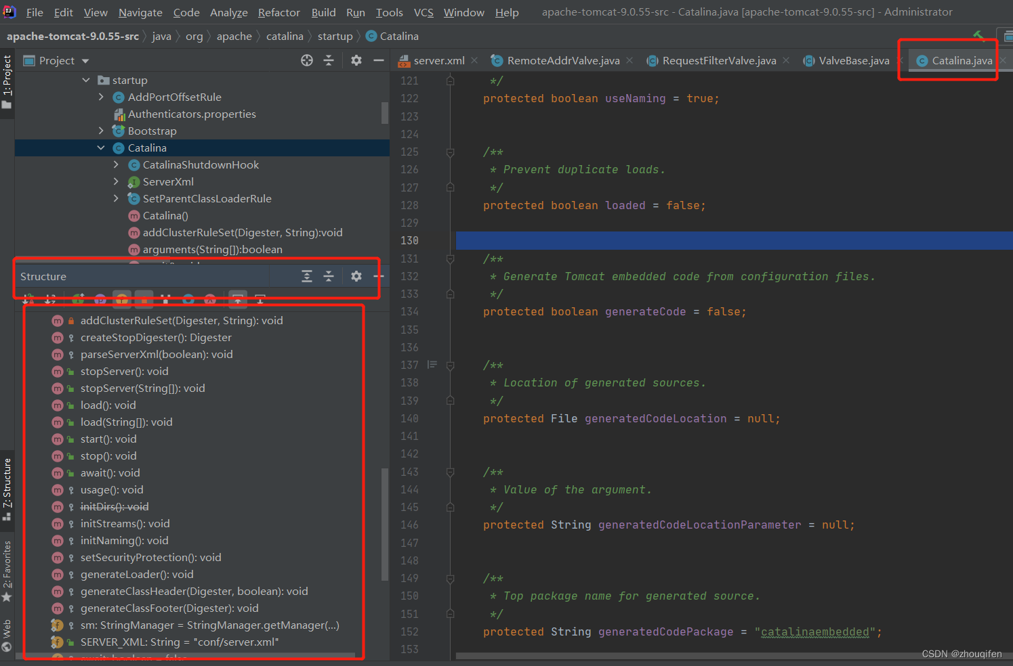Hide the Project tool window

379,60
